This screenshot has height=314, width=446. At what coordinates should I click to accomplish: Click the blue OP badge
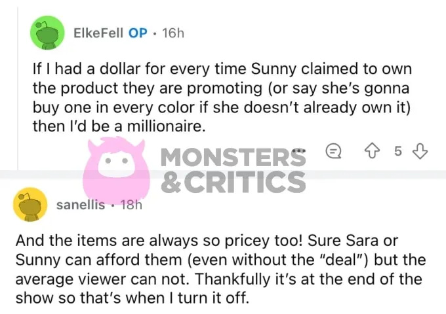(x=138, y=33)
